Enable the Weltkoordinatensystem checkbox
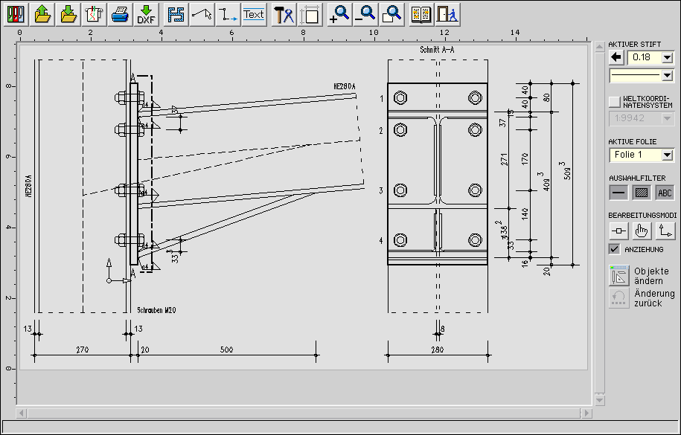 click(614, 101)
